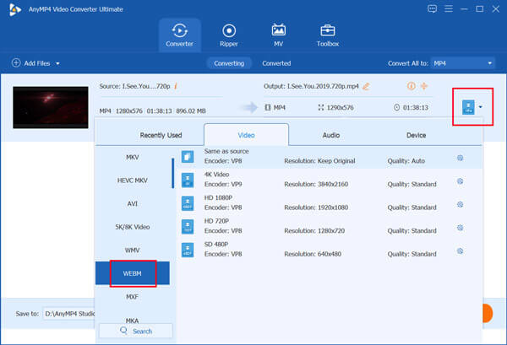Click the HD 1080P preset icon
This screenshot has height=345, width=507.
pyautogui.click(x=188, y=203)
